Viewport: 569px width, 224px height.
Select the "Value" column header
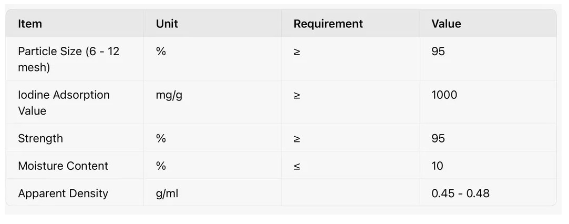pyautogui.click(x=446, y=24)
